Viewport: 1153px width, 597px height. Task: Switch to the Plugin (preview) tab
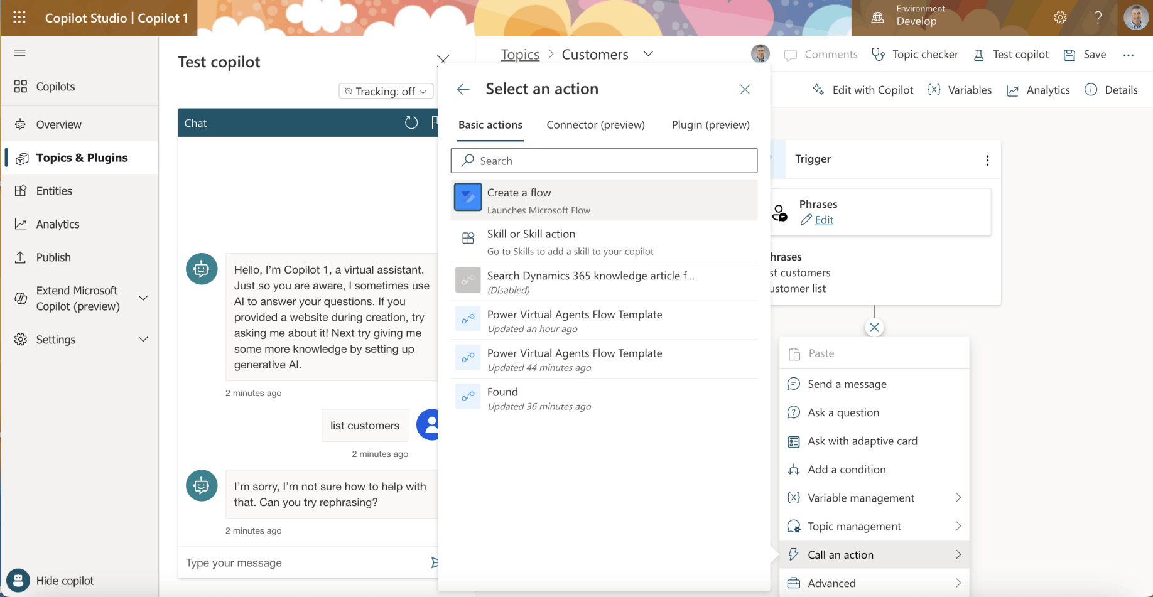pos(710,125)
